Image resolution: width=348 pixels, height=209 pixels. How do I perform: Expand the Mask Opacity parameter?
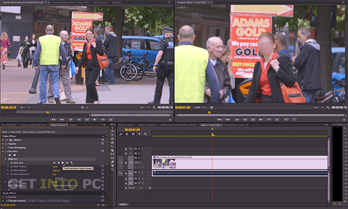8,170
